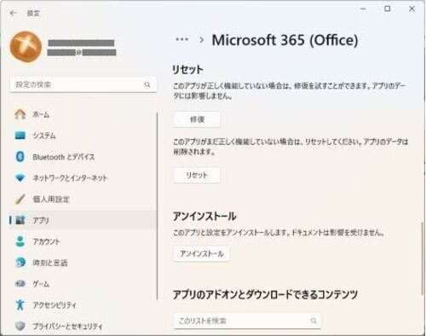Open 個人用設定 page
The image size is (426, 336).
[83, 199]
